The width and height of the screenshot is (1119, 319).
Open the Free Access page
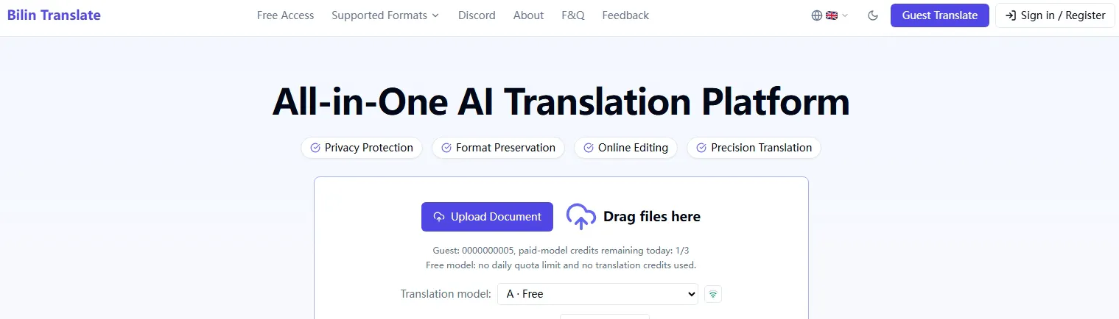click(x=285, y=15)
